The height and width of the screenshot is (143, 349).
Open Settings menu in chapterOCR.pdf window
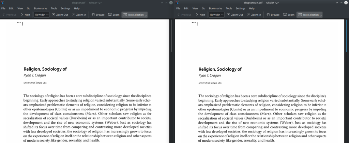(240, 8)
